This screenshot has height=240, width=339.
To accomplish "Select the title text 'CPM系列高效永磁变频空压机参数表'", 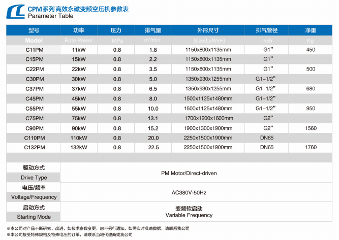I will point(78,9).
